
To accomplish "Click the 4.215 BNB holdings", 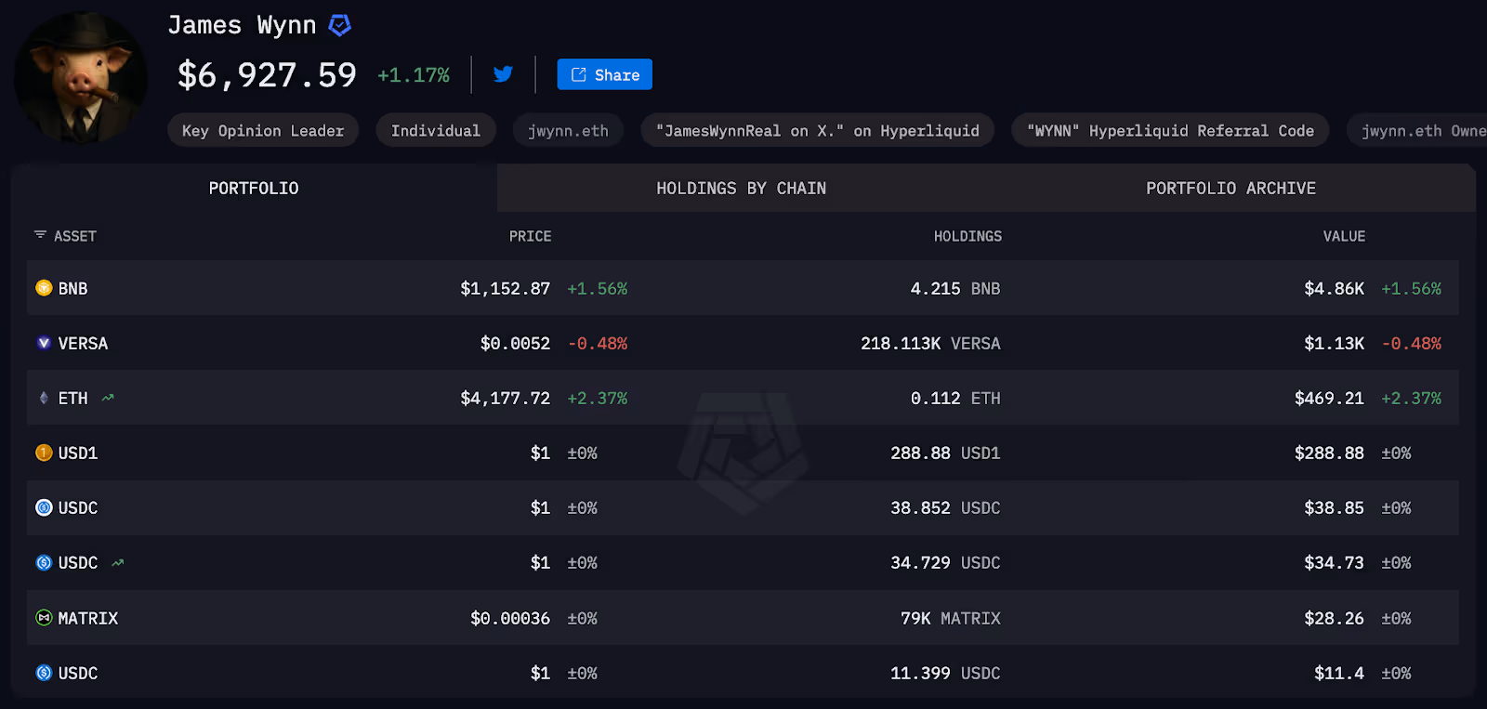I will click(x=955, y=288).
